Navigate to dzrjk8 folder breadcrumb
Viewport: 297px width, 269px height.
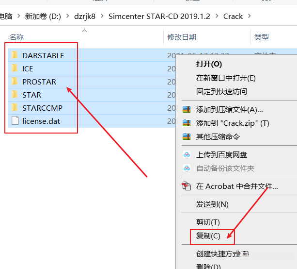pos(85,17)
